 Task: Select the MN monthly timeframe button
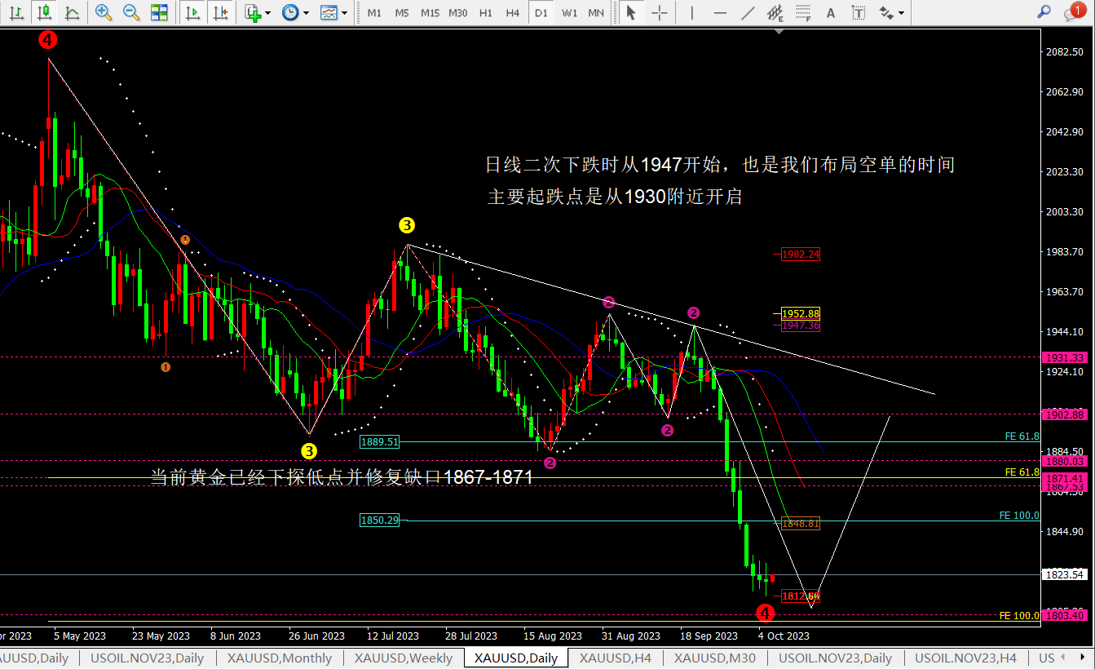pos(596,12)
